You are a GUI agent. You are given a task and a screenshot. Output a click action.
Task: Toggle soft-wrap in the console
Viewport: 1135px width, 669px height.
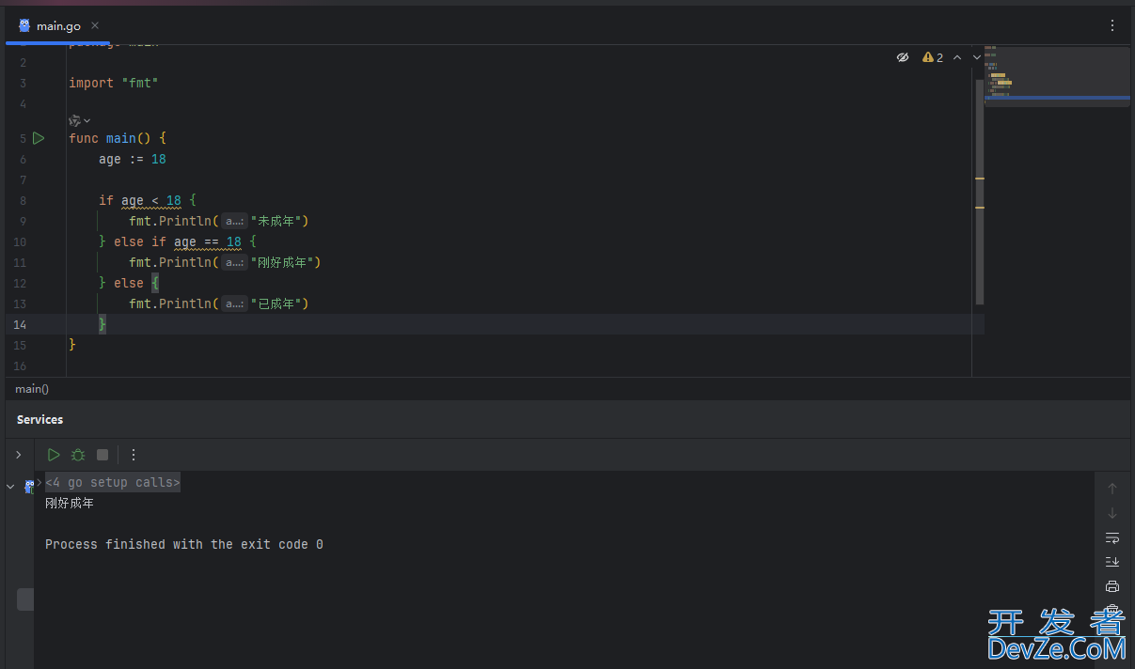[1112, 537]
